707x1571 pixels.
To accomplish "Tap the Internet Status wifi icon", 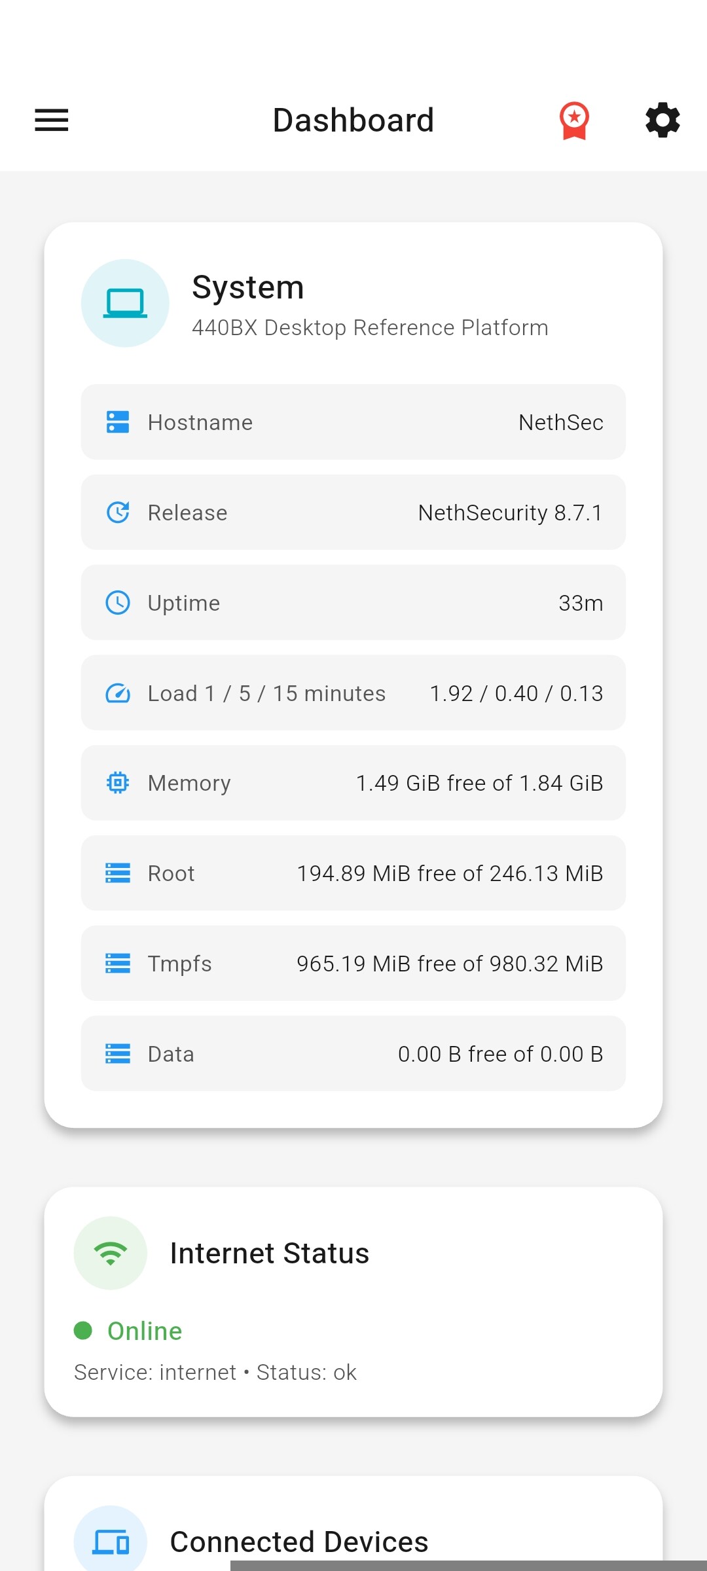I will click(111, 1253).
